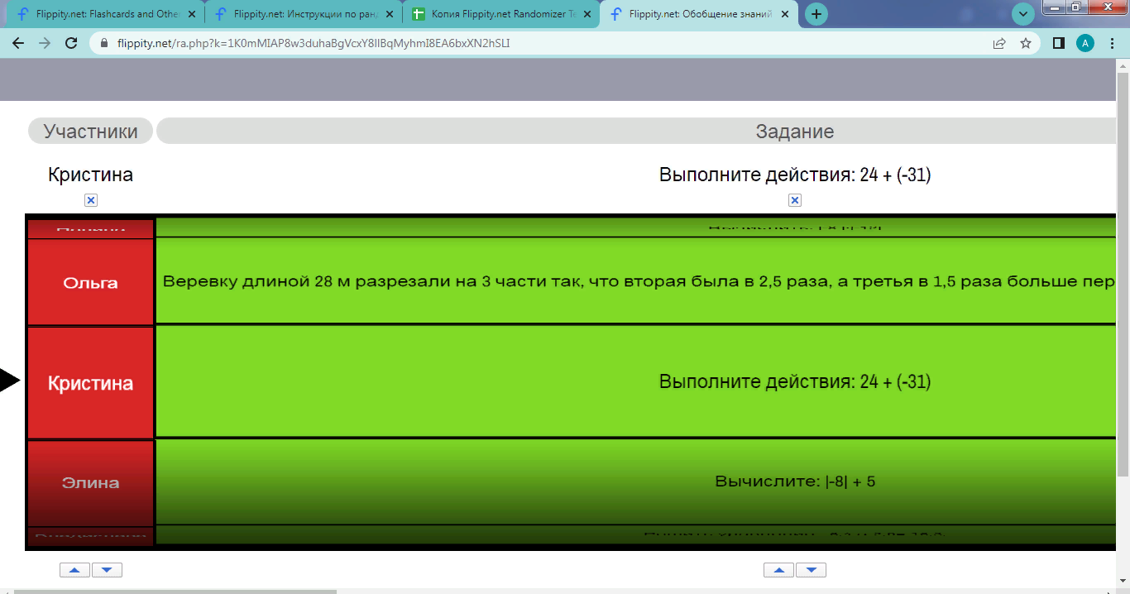Open a new tab with plus button

(x=816, y=14)
